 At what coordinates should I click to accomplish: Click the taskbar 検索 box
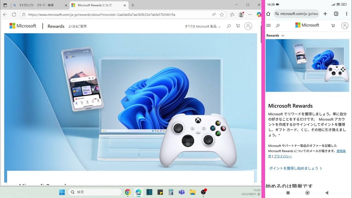pyautogui.click(x=95, y=192)
